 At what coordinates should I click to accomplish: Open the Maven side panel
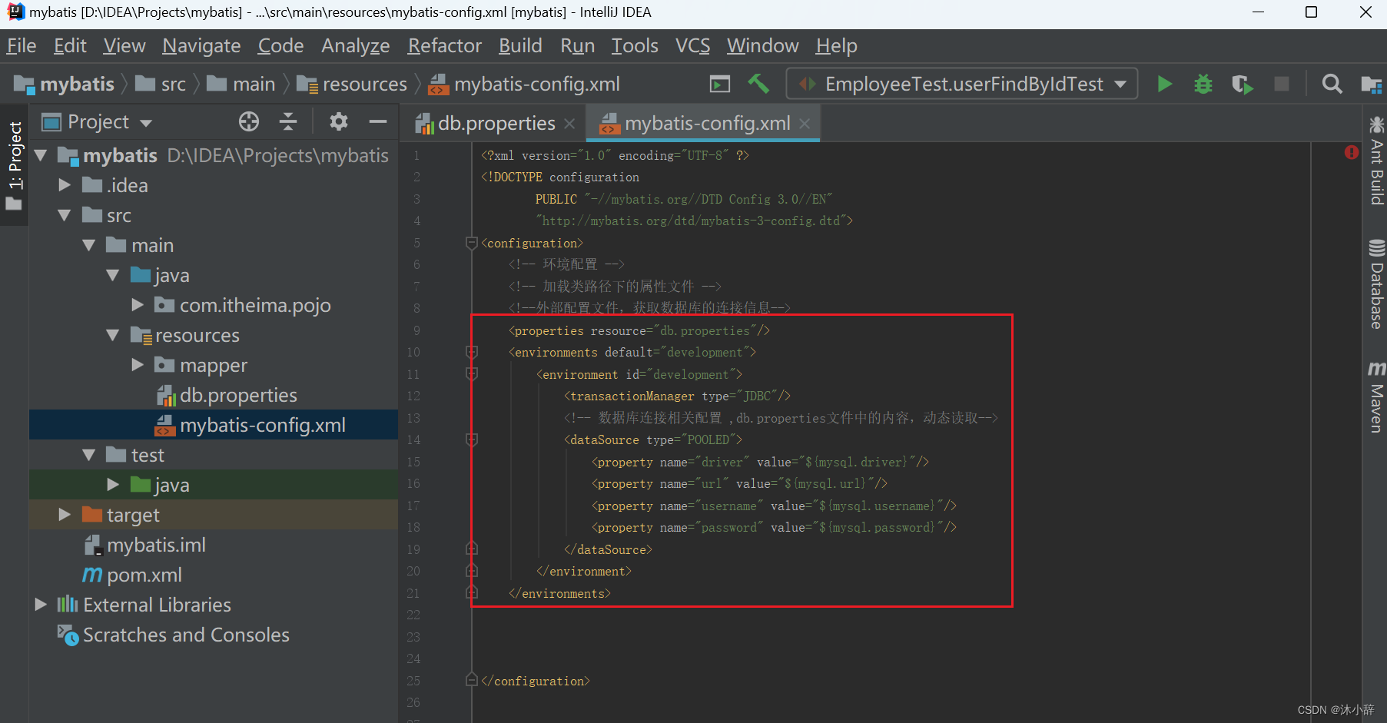tap(1376, 396)
